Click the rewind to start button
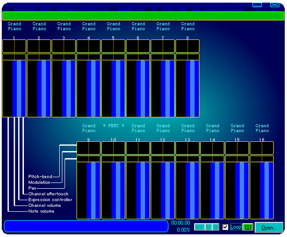Viewport: 287px width, 237px height. point(199,227)
